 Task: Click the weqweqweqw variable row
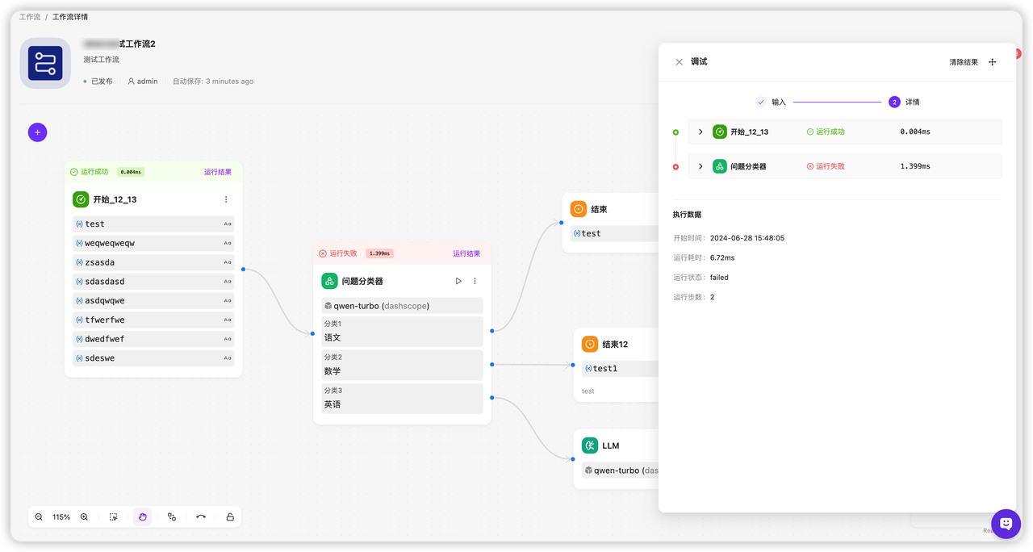[x=153, y=243]
